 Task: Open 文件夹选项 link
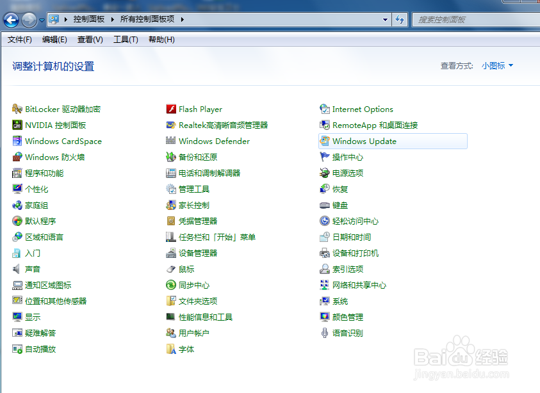point(198,301)
